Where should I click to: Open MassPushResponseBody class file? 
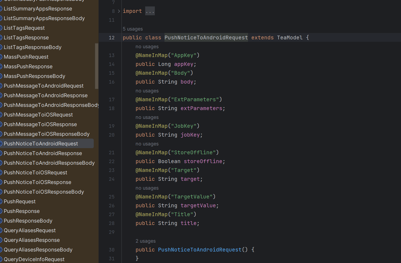point(34,76)
